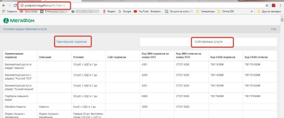Viewport: 284px width, 118px height.
Task: Click the browser forward arrow
Action: tap(9, 5)
